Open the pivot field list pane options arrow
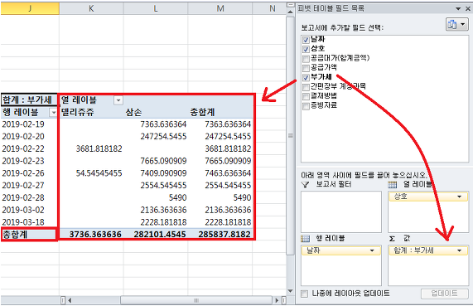This screenshot has height=306, width=473. point(458,8)
